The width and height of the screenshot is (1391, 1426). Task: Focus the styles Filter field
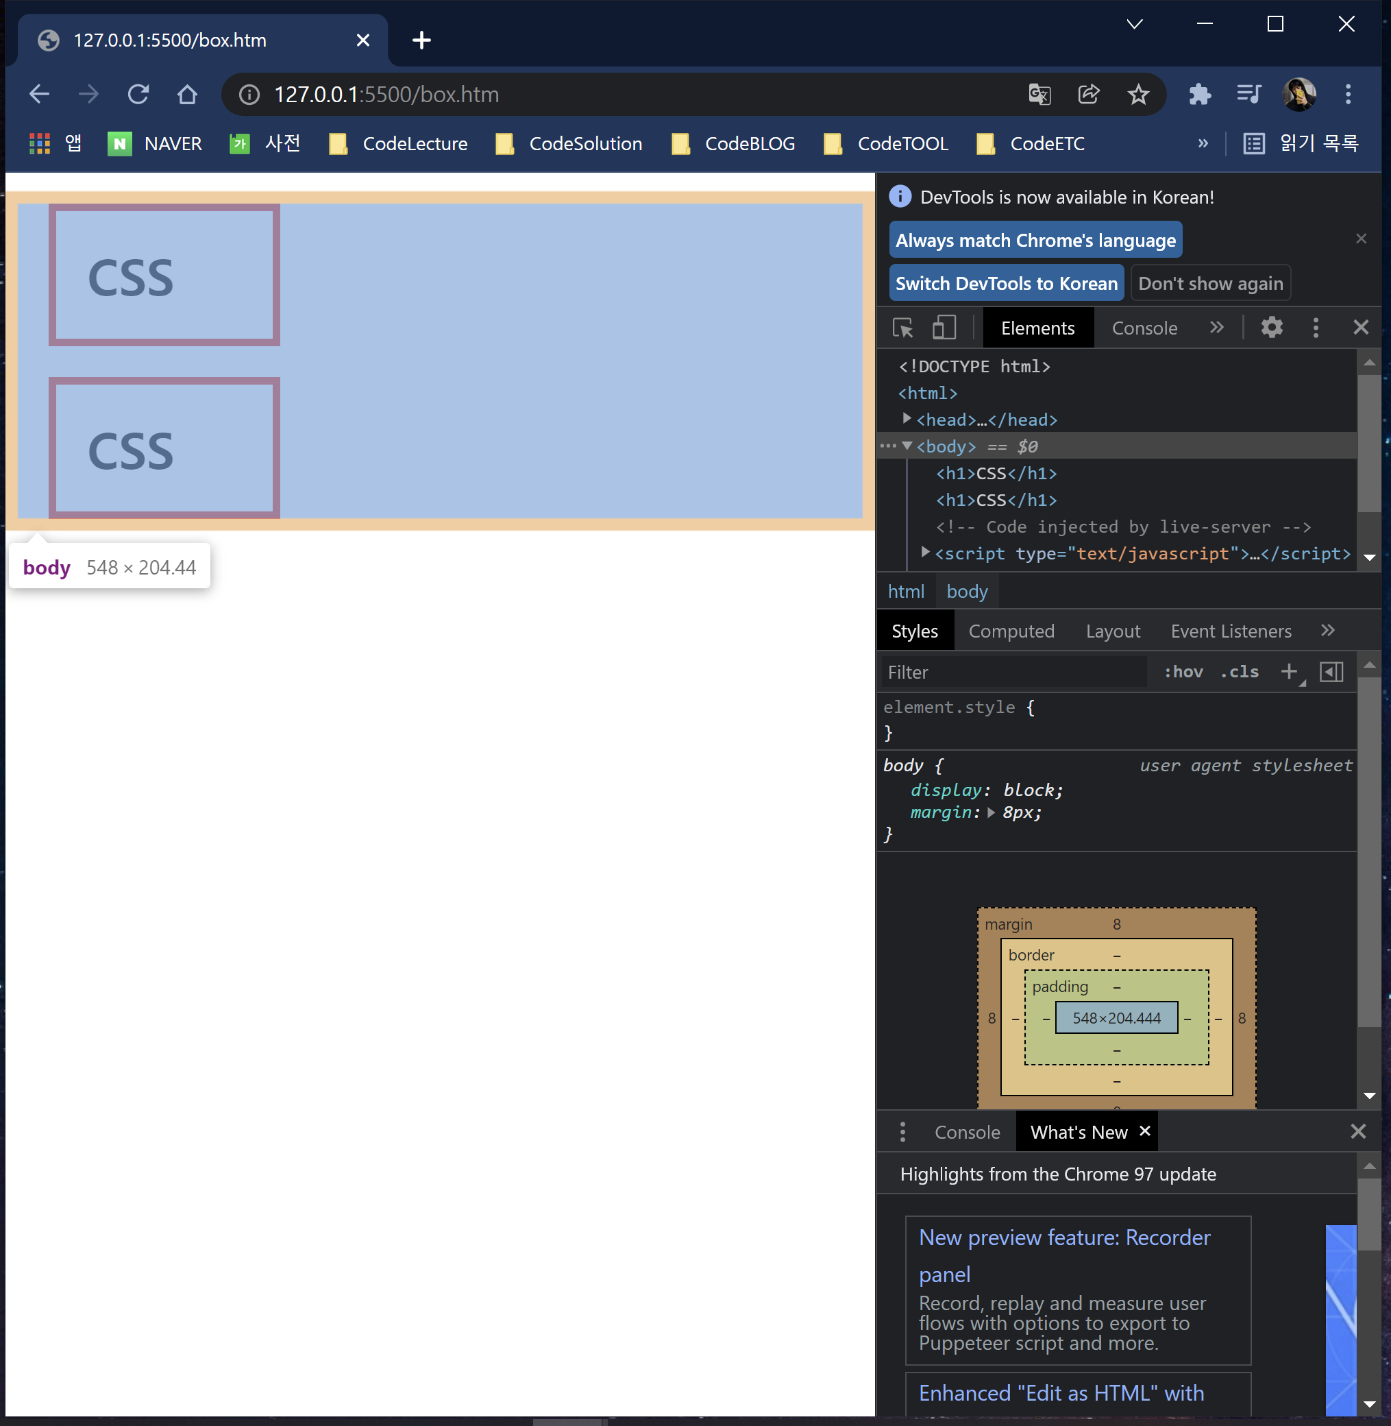coord(1014,673)
